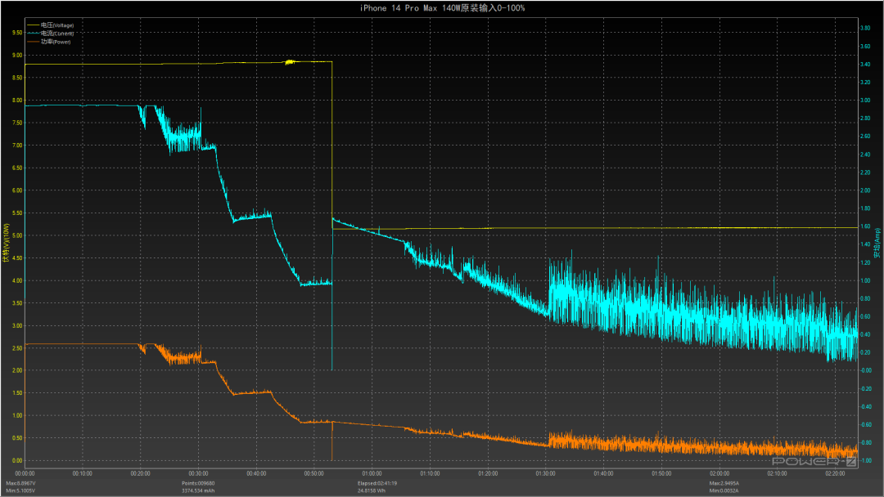Image resolution: width=884 pixels, height=497 pixels.
Task: Click the chart title iPhone 14 Pro Max 140W
Action: click(x=442, y=8)
